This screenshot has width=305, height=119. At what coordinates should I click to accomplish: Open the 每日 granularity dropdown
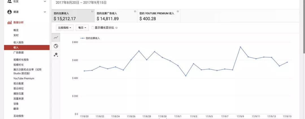pyautogui.click(x=82, y=28)
